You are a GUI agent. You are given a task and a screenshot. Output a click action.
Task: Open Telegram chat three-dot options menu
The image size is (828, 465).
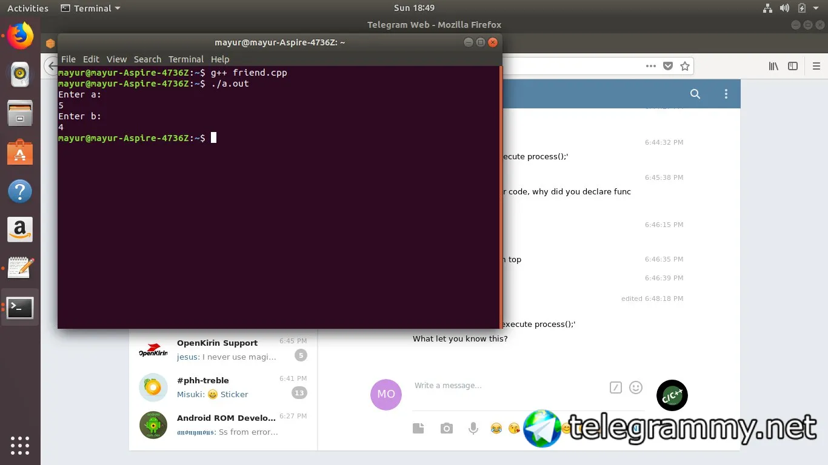pos(726,94)
